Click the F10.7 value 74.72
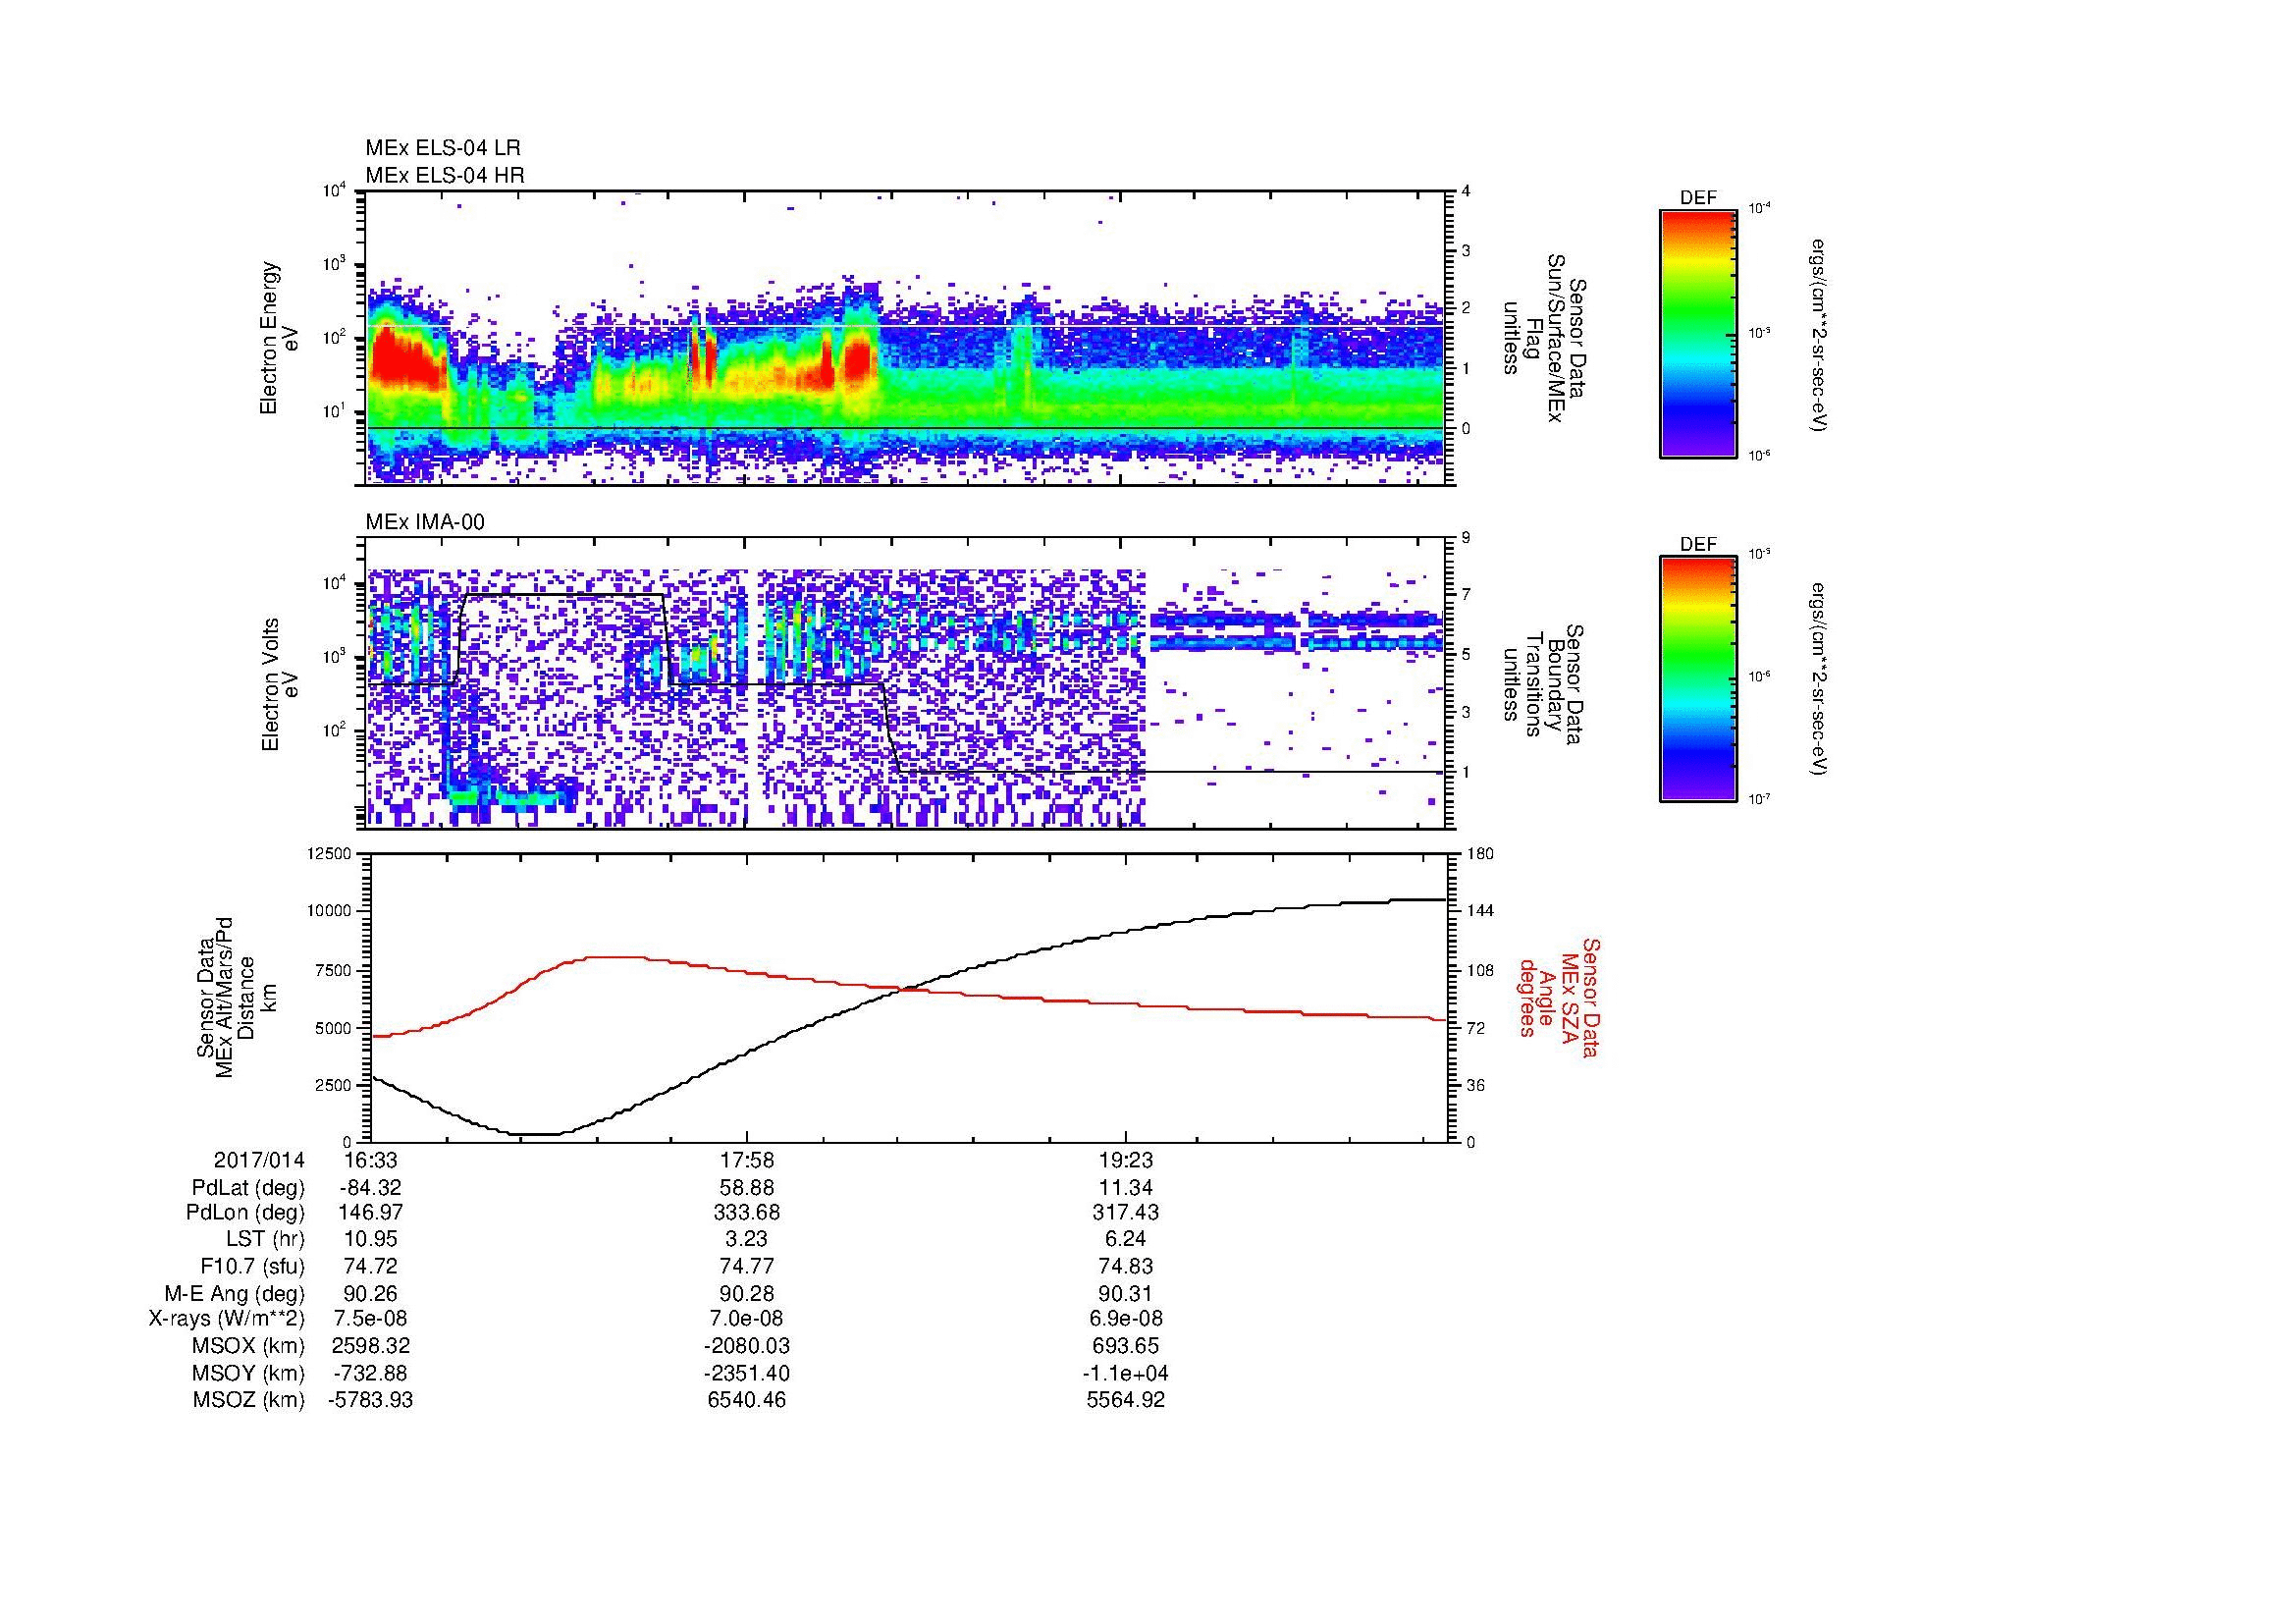Viewport: 2296px width, 1623px height. (370, 1266)
